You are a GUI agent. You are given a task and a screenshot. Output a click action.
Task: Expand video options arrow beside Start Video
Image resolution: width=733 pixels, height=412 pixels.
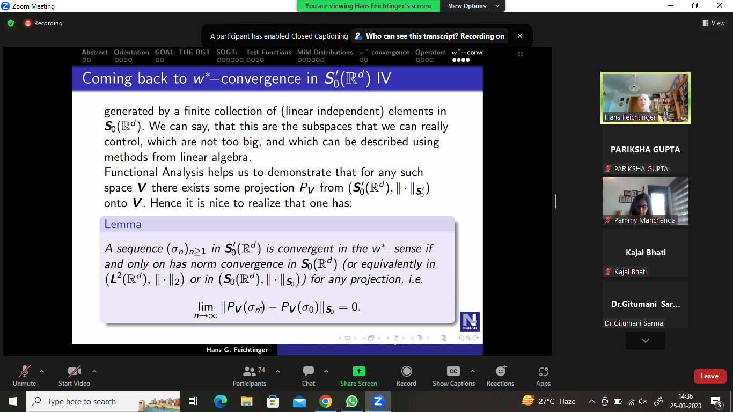click(94, 371)
